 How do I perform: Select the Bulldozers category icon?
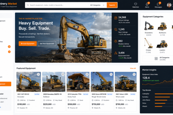[162, 26]
